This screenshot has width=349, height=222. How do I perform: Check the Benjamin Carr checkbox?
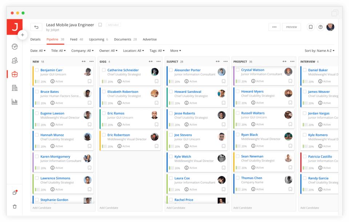pyautogui.click(x=37, y=70)
